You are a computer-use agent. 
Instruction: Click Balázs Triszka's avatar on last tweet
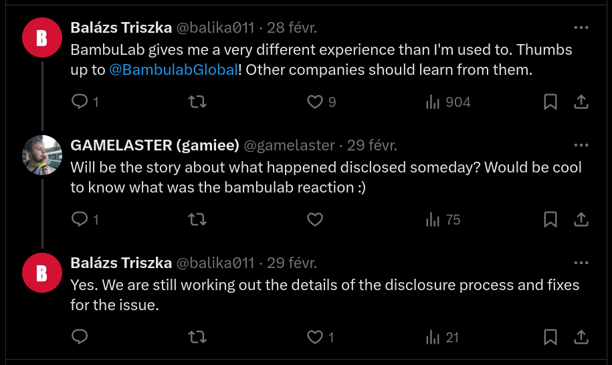click(42, 273)
